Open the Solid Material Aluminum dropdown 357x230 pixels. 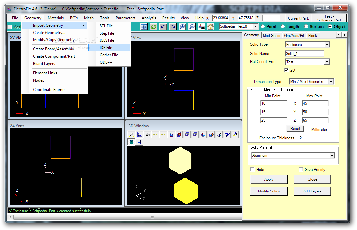click(x=332, y=156)
